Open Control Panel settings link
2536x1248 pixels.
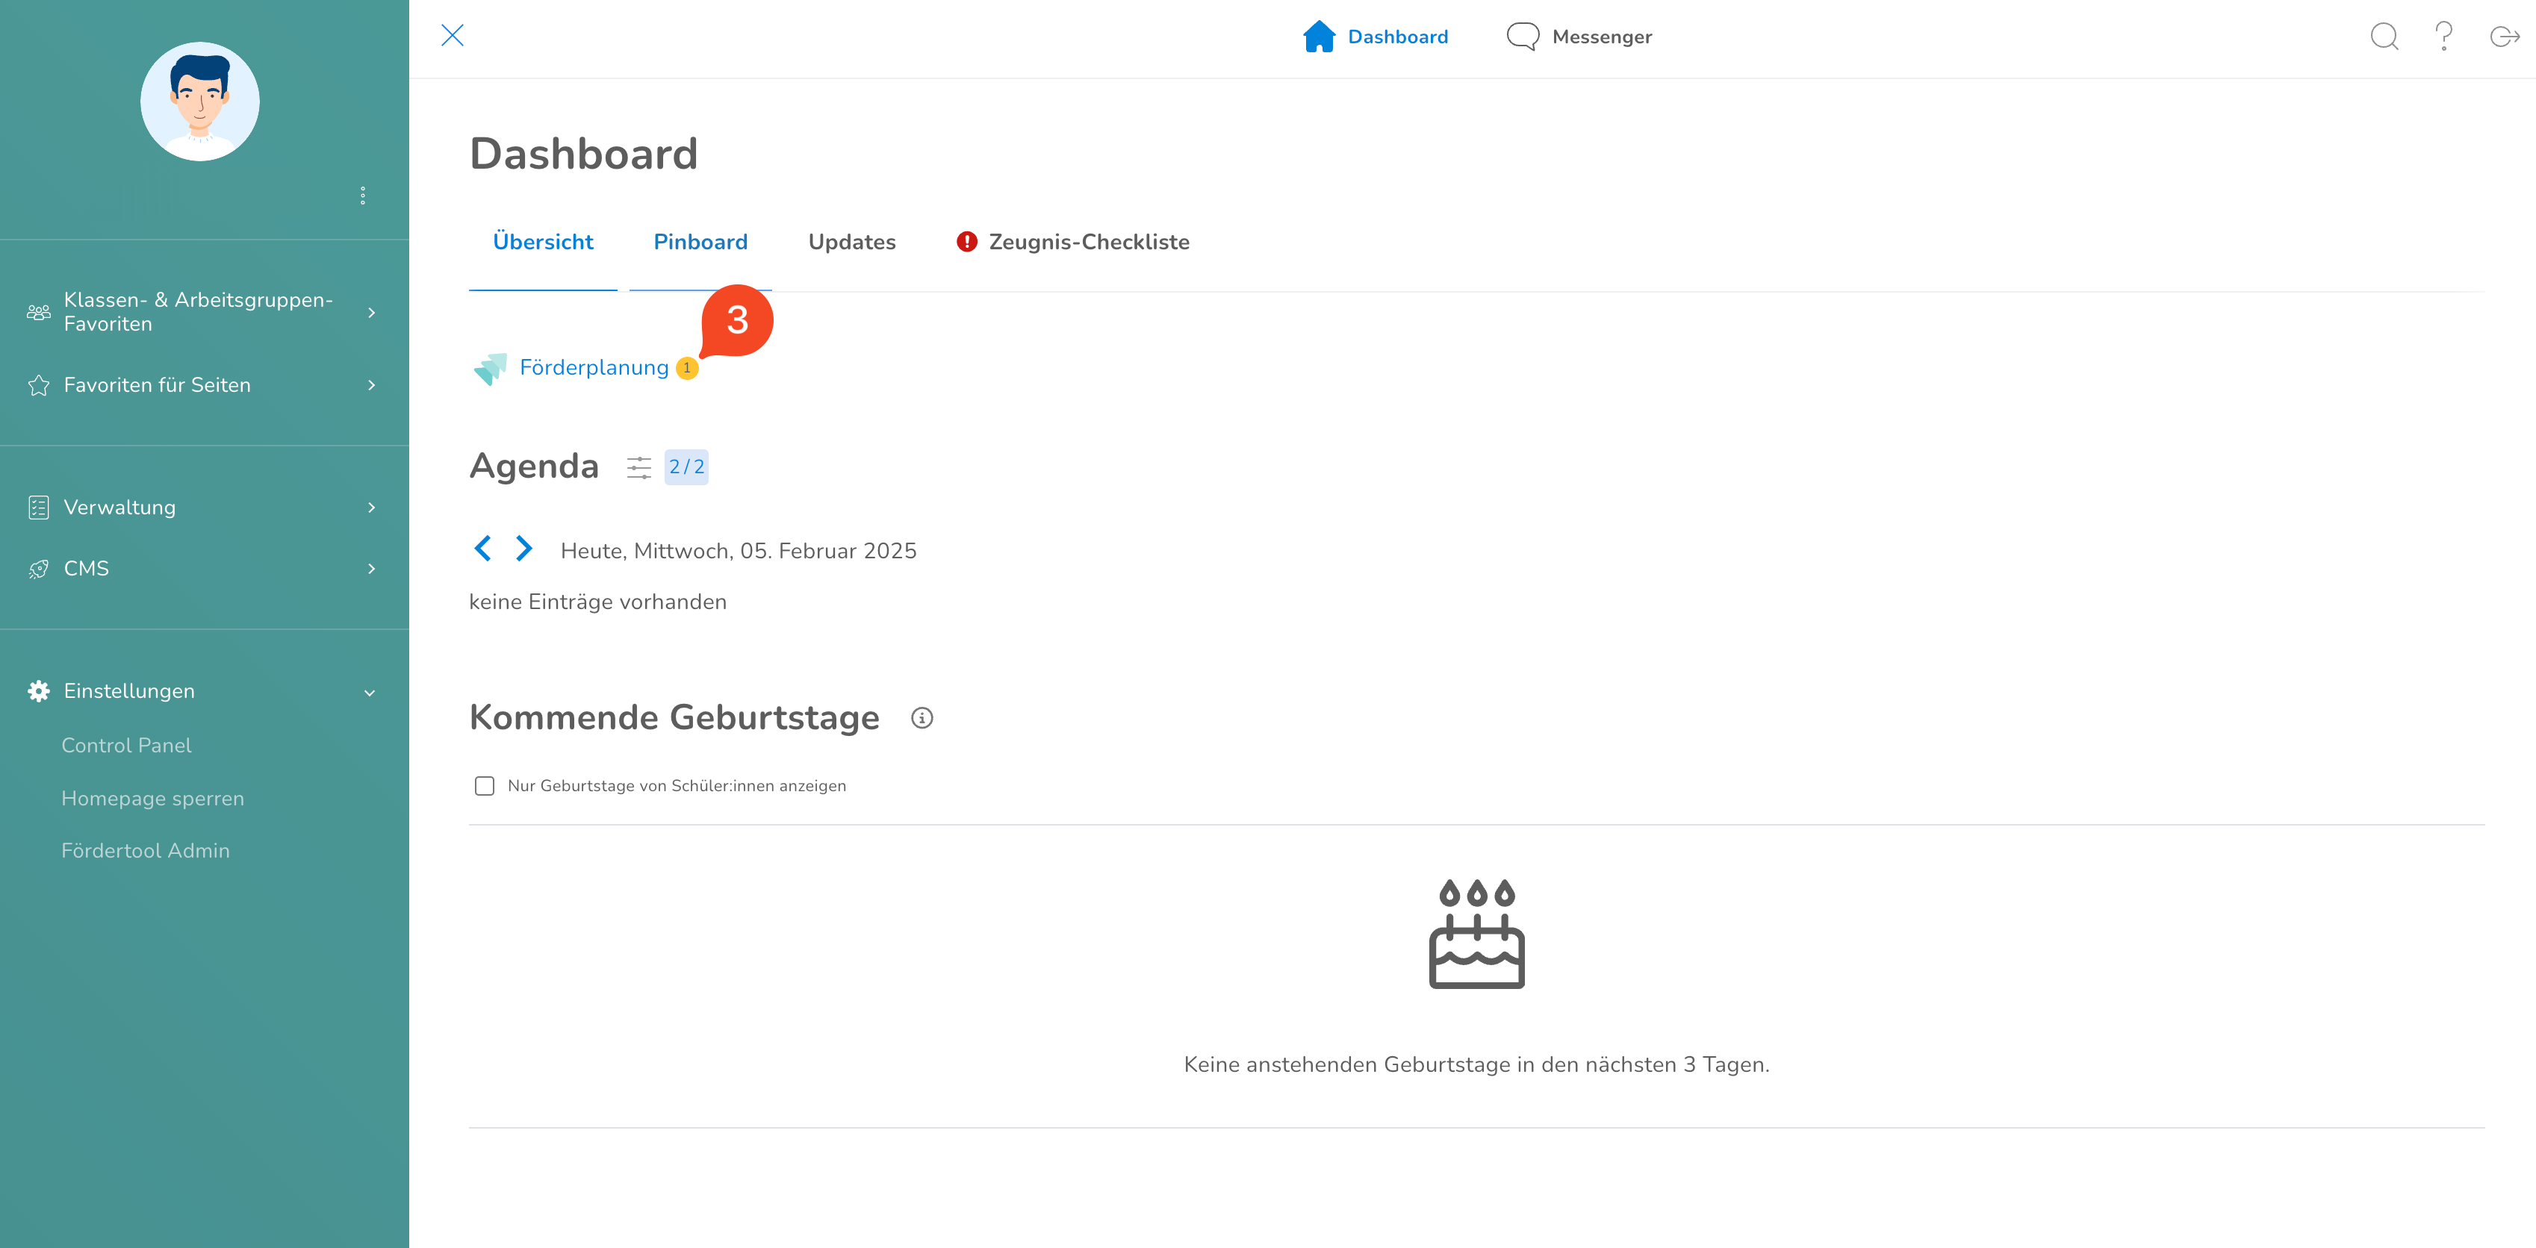pyautogui.click(x=126, y=745)
